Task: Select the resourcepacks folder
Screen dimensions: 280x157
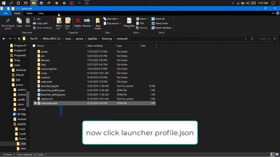Action: (x=49, y=69)
